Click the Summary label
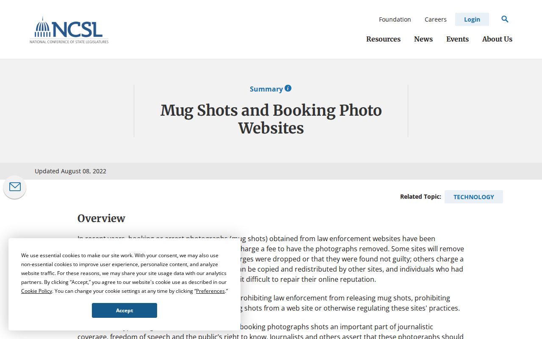The image size is (542, 339). pos(266,89)
